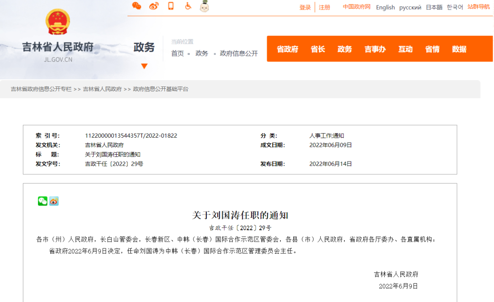494x302 pixels.
Task: Select the accessibility wheelchair icon
Action: point(188,6)
